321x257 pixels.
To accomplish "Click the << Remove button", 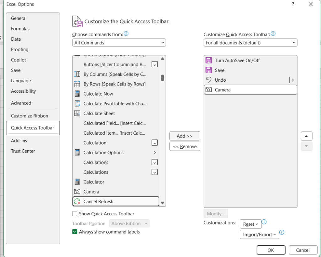I will point(185,146).
